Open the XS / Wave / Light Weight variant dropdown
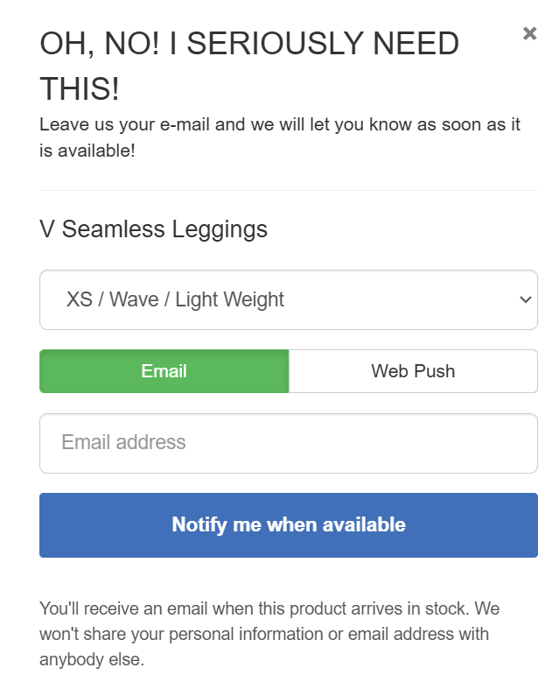This screenshot has height=689, width=559. pyautogui.click(x=288, y=299)
